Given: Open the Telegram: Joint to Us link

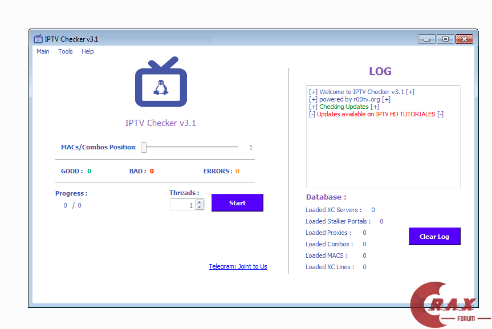Looking at the screenshot, I should pos(238,266).
